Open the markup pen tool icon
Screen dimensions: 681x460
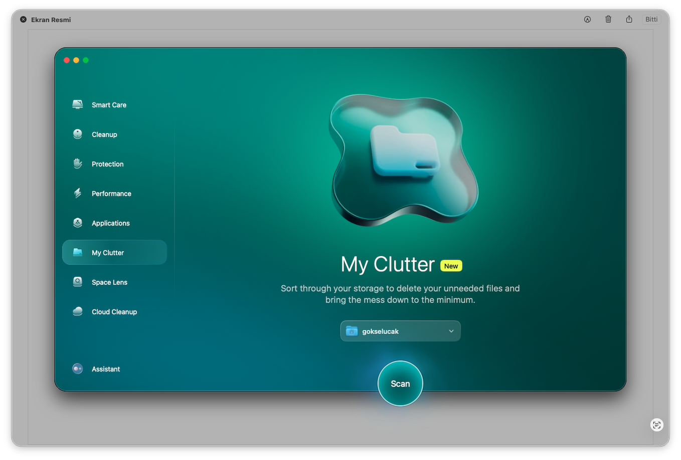(587, 20)
